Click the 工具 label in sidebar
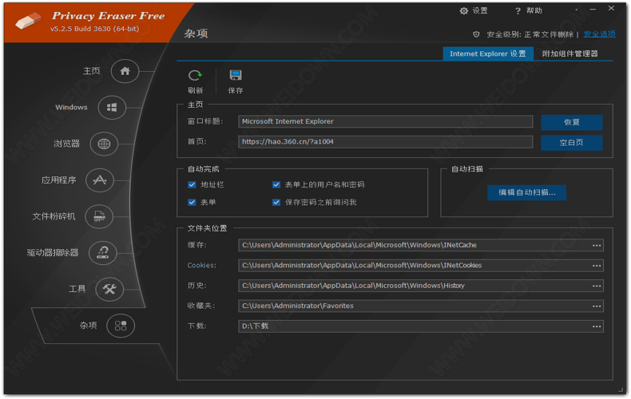The width and height of the screenshot is (631, 399). (x=77, y=289)
